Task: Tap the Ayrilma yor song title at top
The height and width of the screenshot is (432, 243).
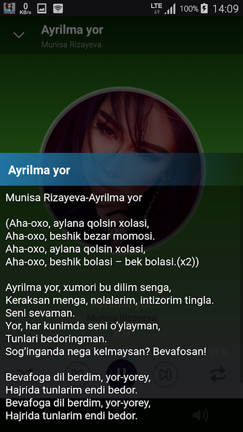Action: click(72, 30)
